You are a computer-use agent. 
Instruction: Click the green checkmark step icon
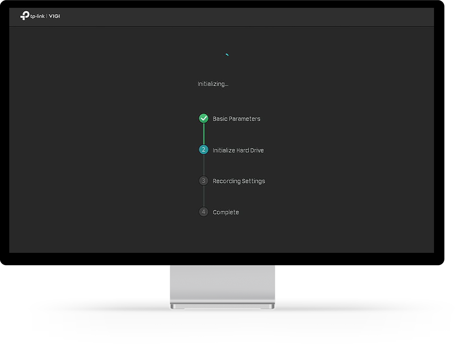[203, 118]
